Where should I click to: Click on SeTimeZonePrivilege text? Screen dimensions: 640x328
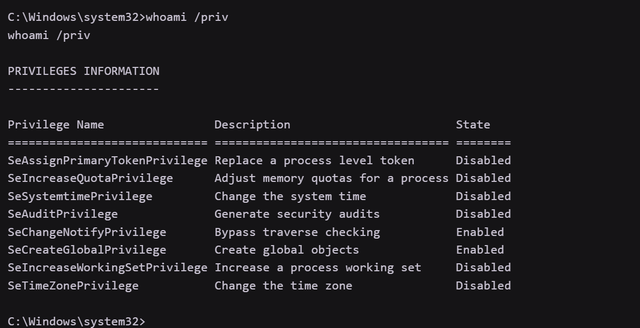pyautogui.click(x=73, y=286)
